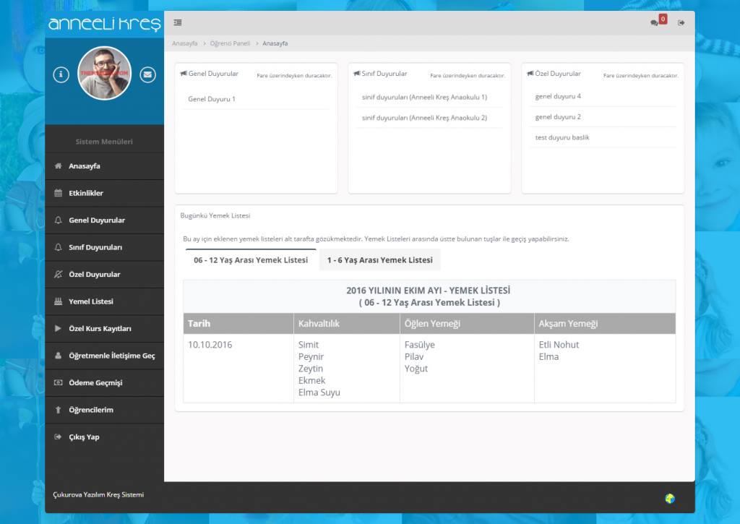The image size is (740, 524).
Task: Toggle the sidebar hamburger menu icon
Action: [178, 22]
